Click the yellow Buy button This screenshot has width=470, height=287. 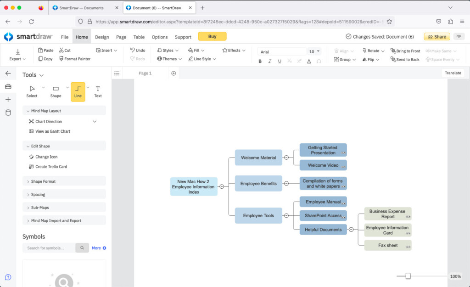coord(212,37)
